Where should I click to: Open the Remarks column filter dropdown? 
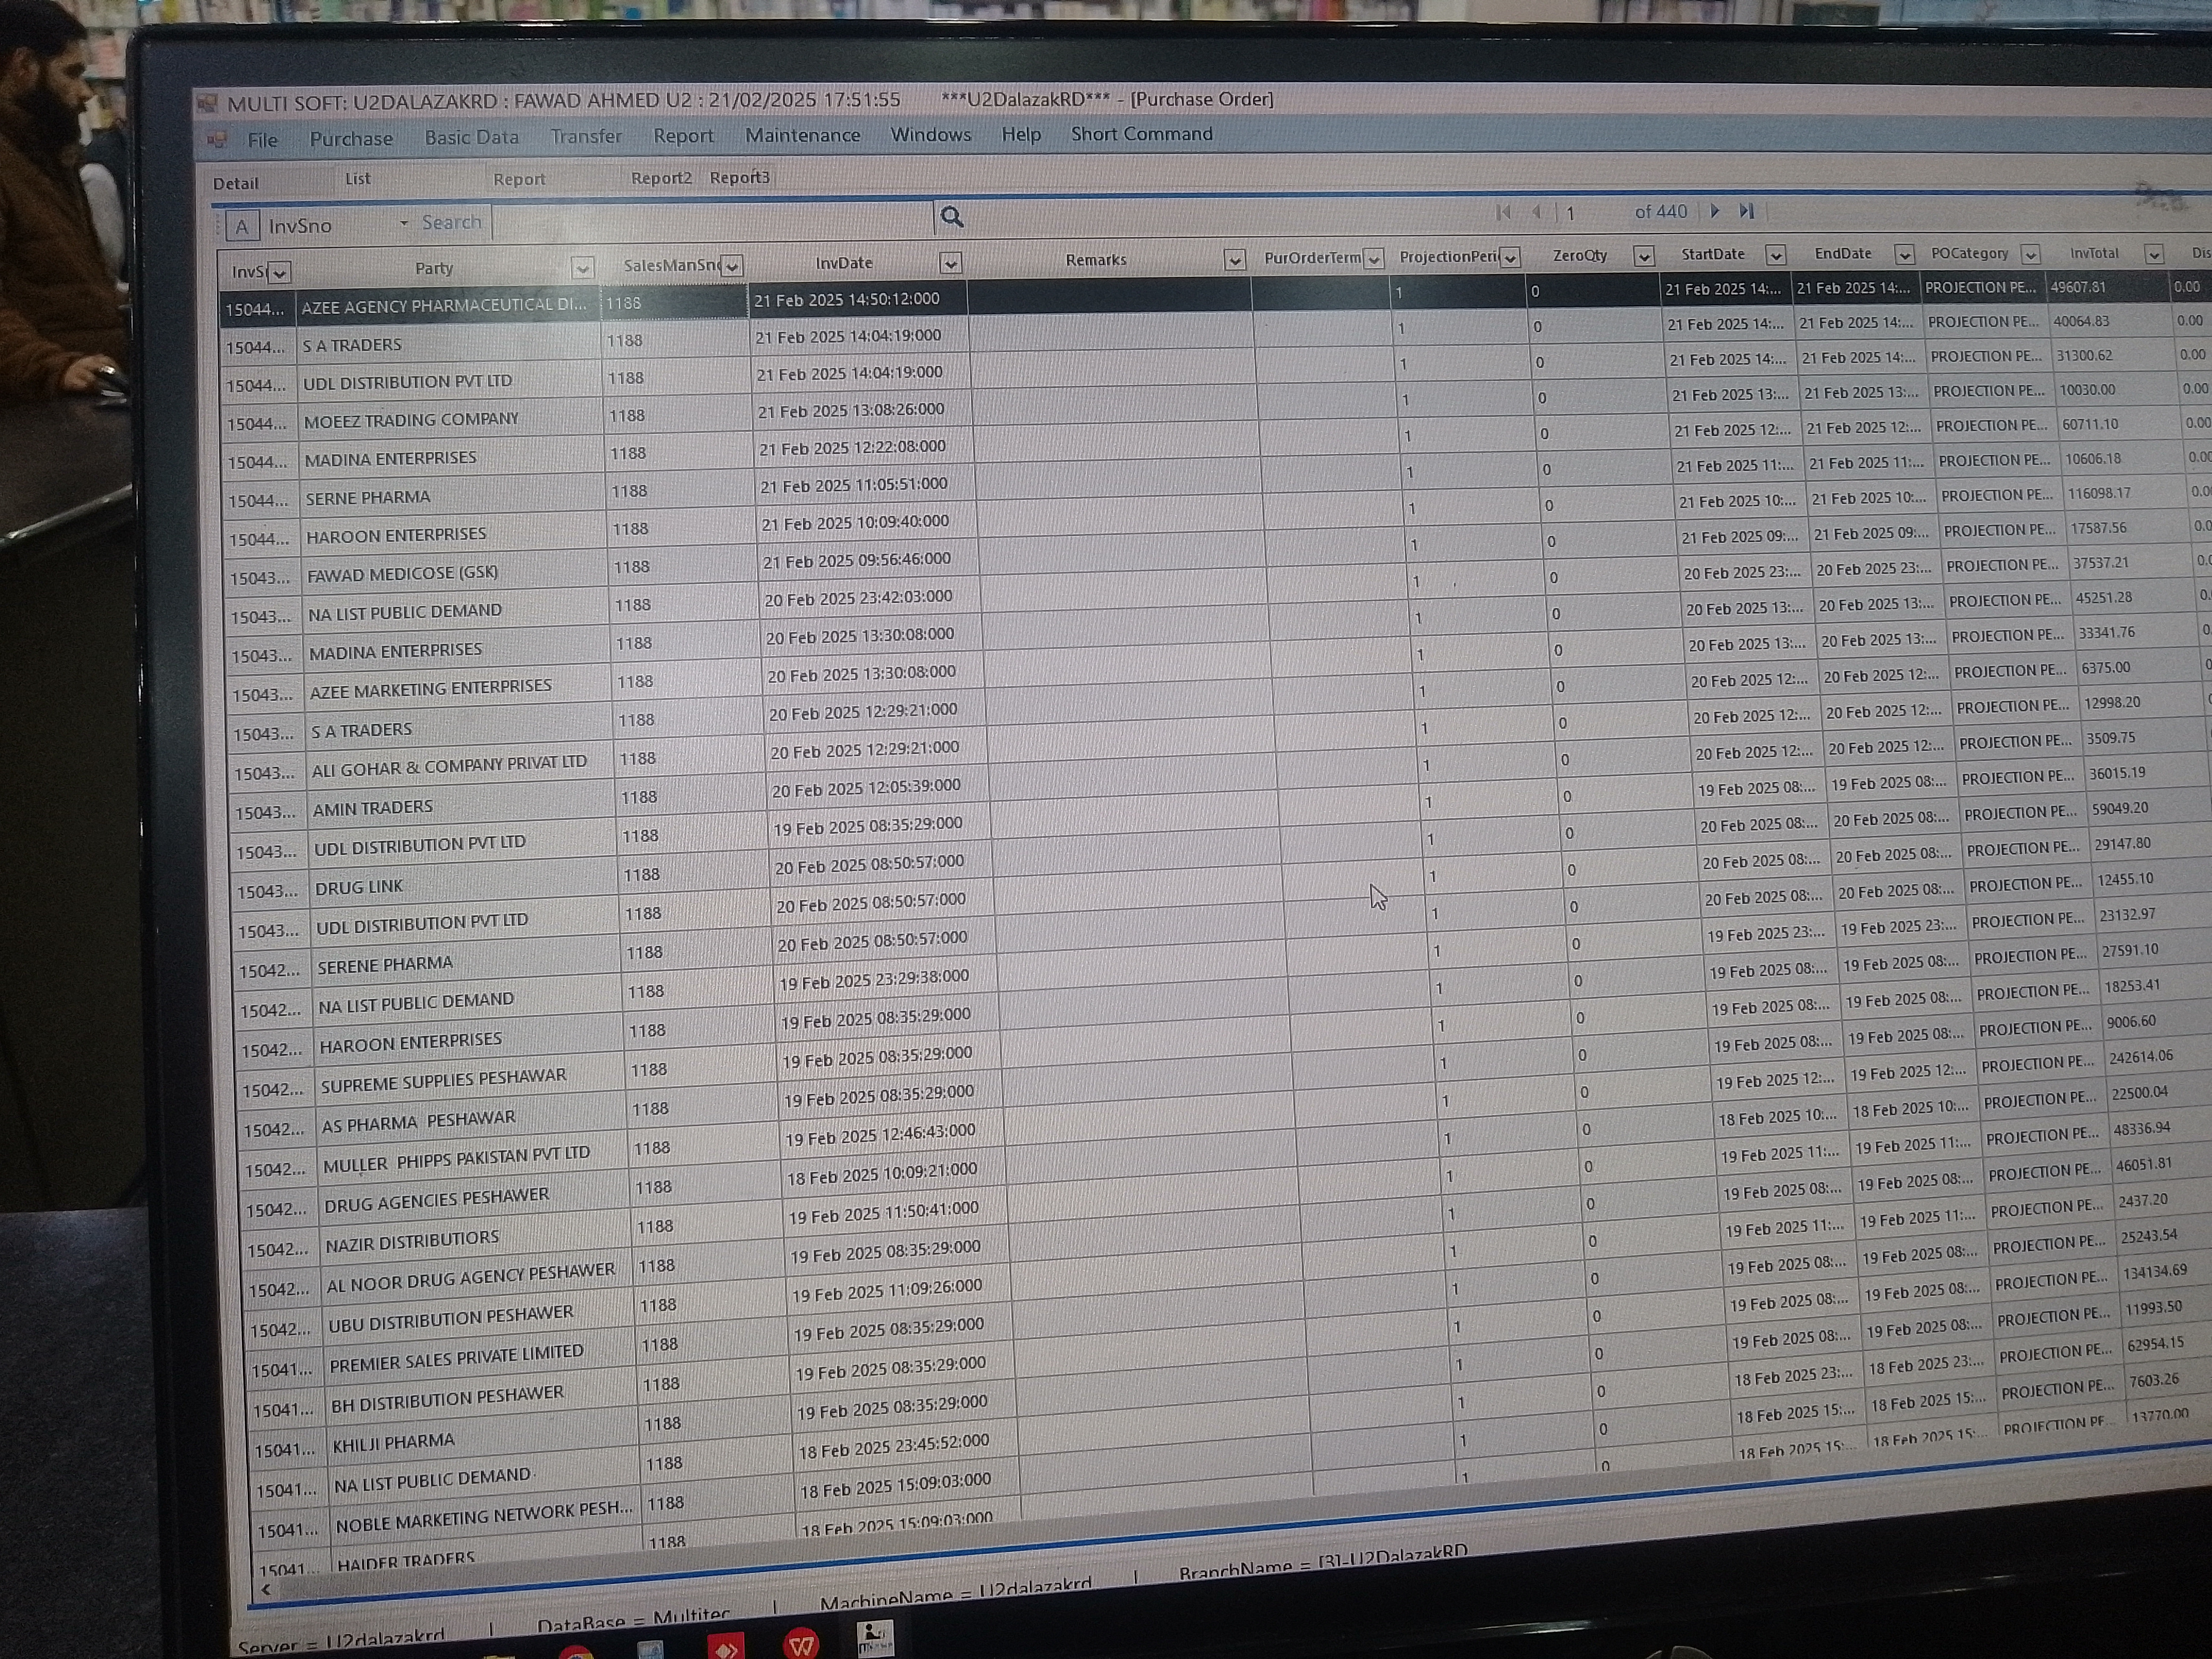[x=1235, y=260]
